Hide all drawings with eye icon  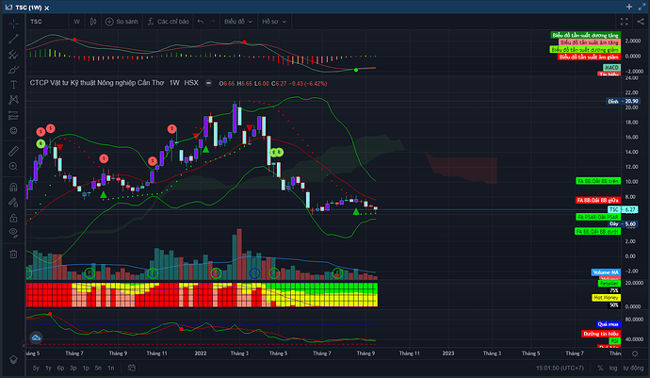13,232
